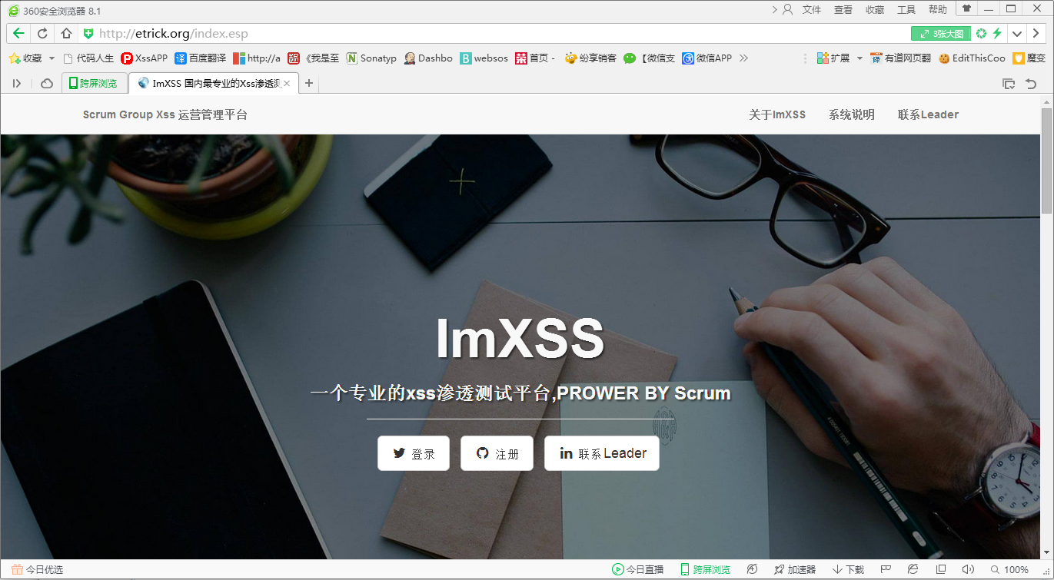The image size is (1054, 580).
Task: Go to the browser home page icon
Action: [x=66, y=33]
